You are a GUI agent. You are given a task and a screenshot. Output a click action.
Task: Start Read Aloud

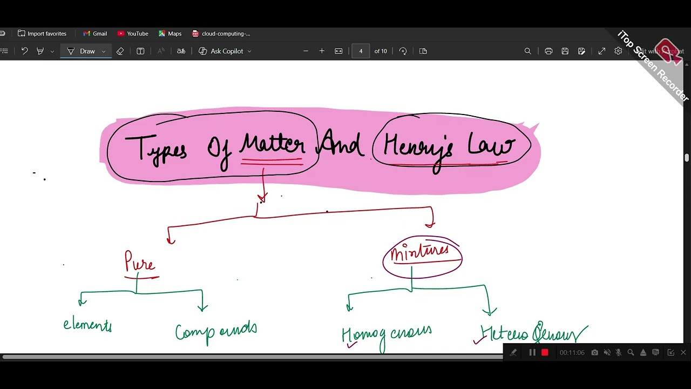161,51
